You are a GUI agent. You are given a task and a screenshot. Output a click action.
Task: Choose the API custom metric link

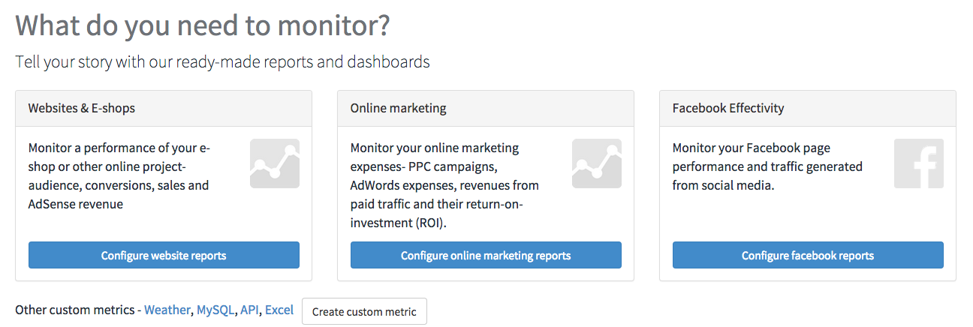coord(249,310)
